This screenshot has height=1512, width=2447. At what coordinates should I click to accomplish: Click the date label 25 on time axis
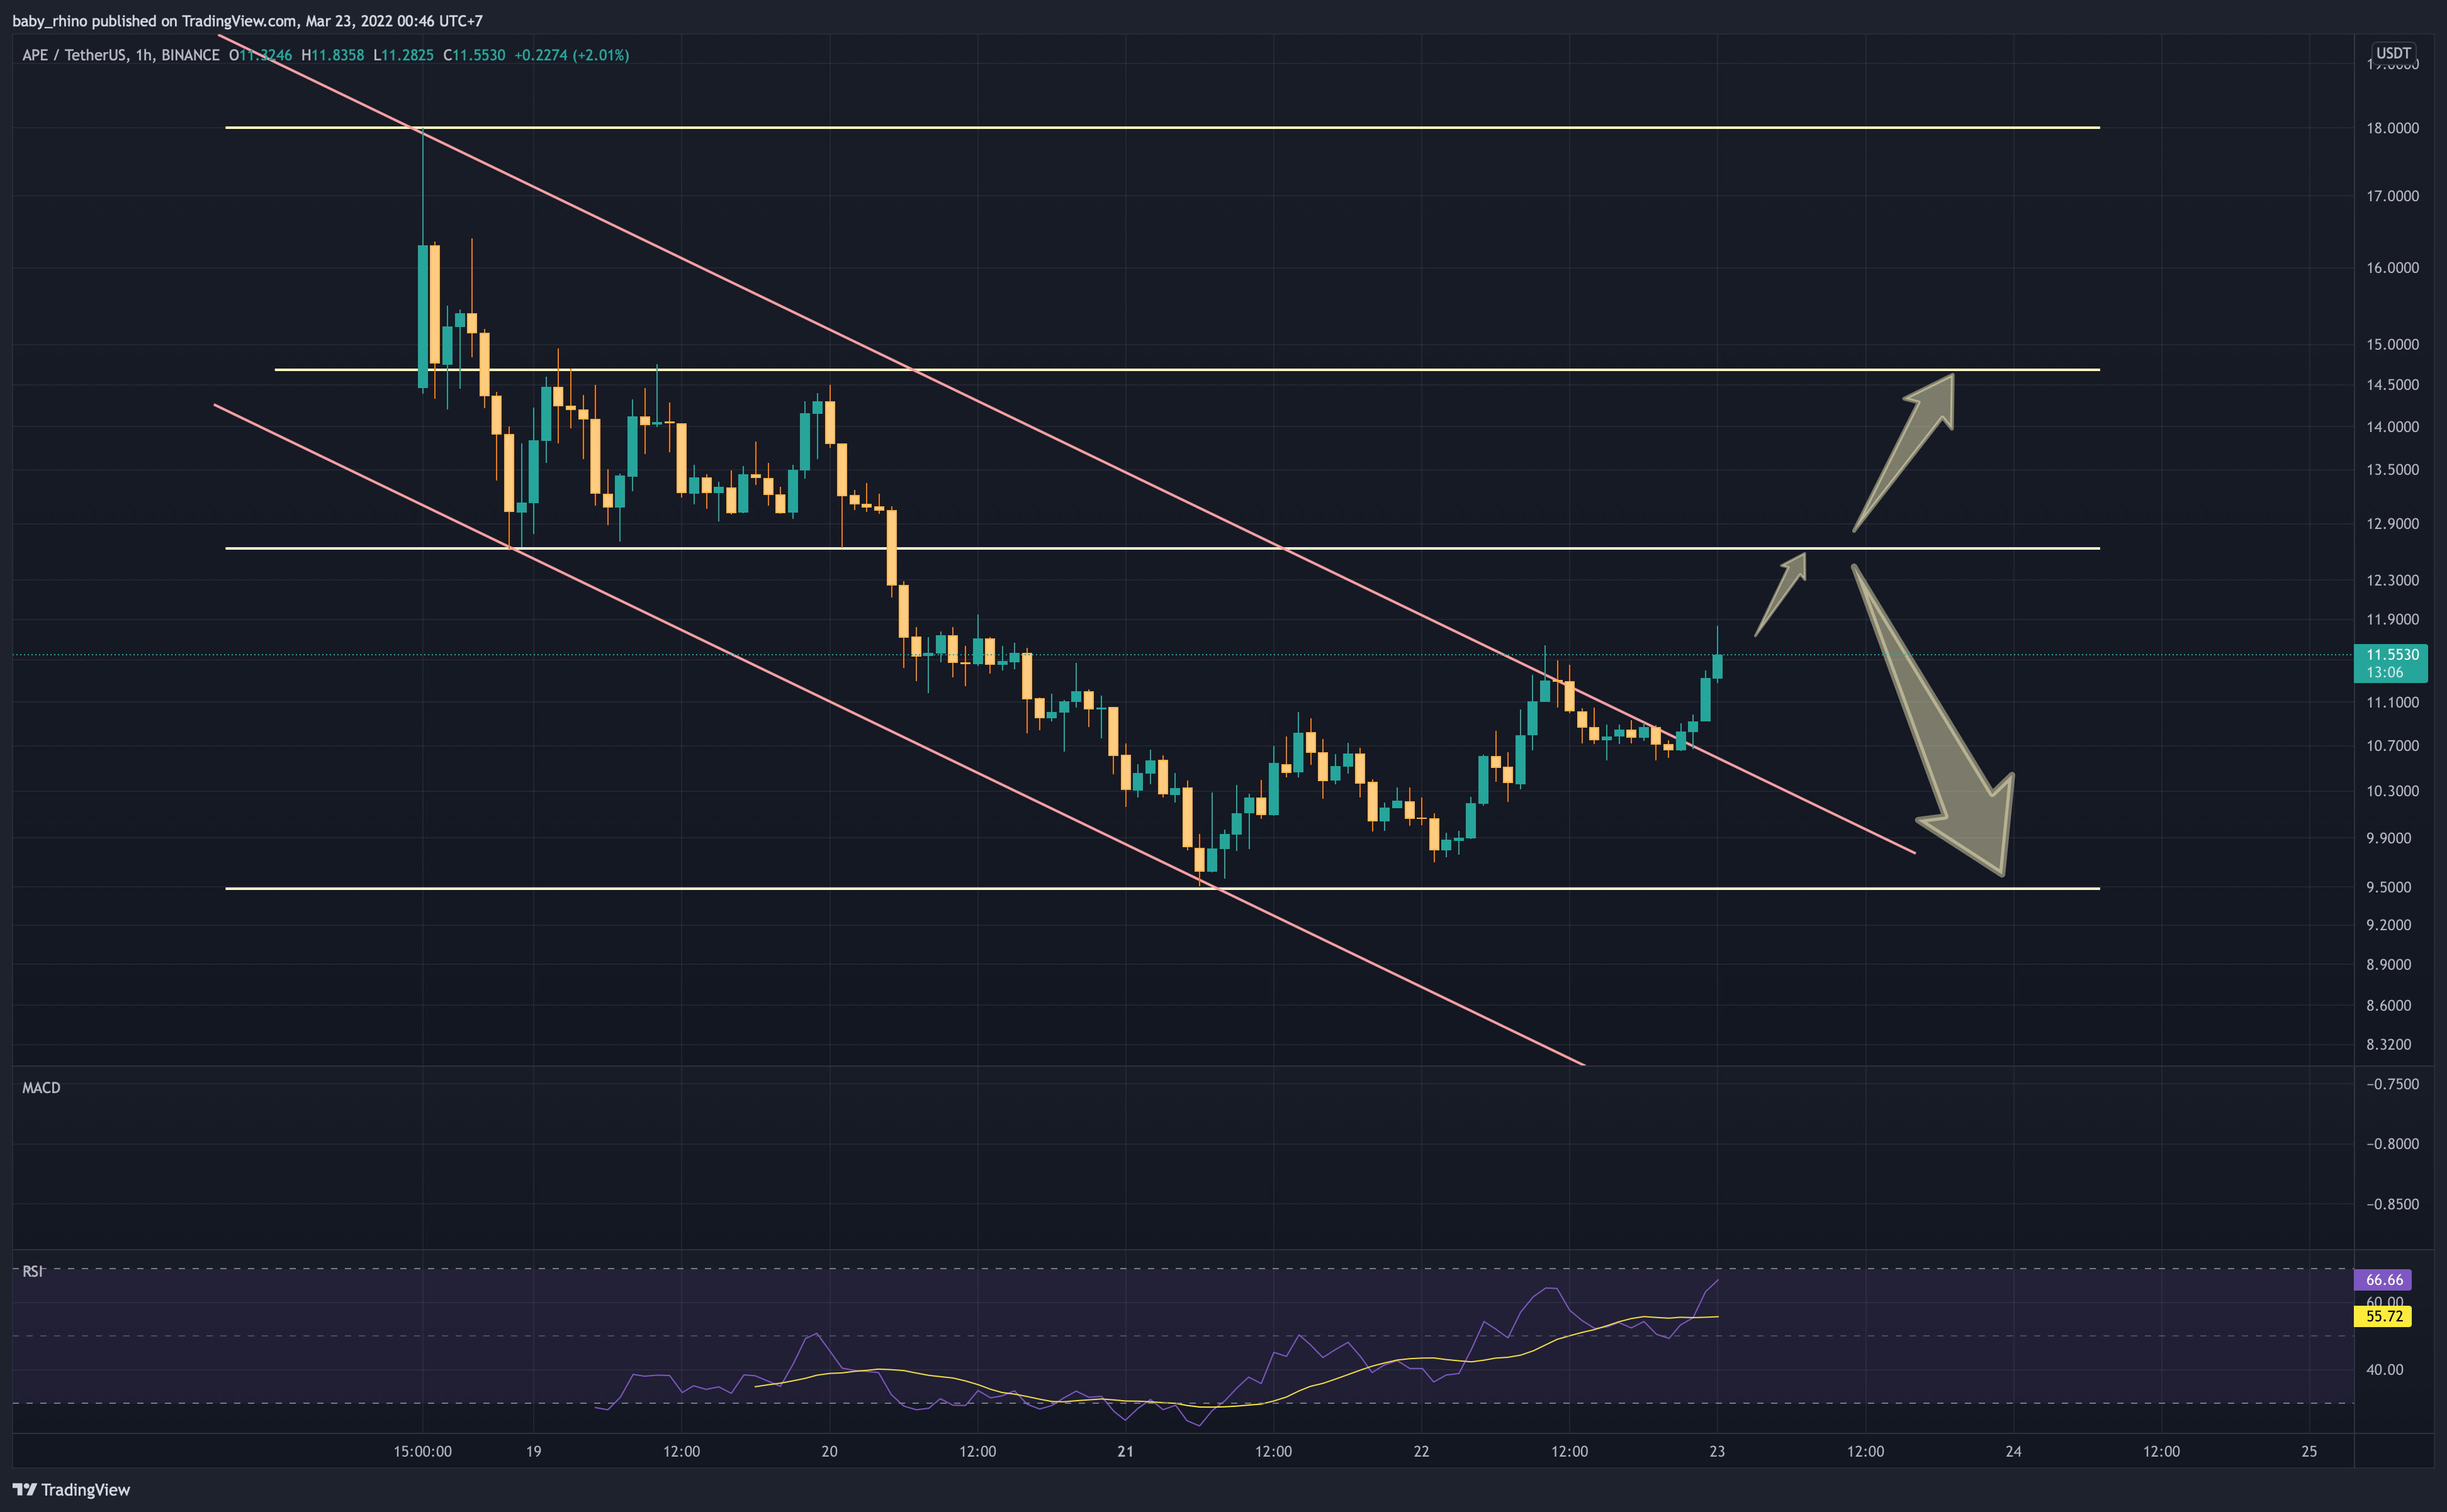pyautogui.click(x=2309, y=1452)
